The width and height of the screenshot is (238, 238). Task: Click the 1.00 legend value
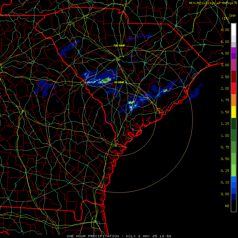(225, 136)
